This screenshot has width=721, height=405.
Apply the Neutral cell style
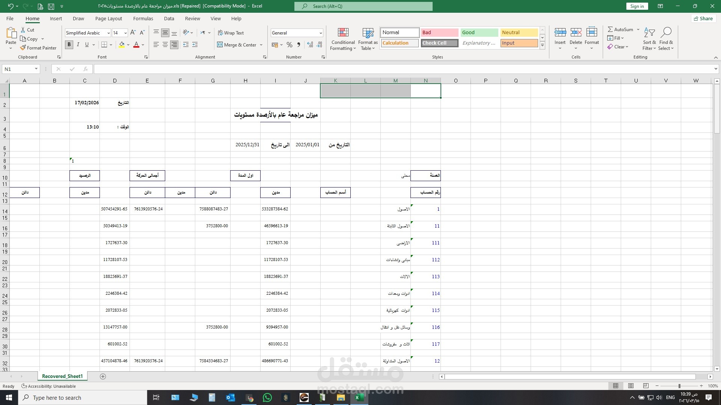519,33
